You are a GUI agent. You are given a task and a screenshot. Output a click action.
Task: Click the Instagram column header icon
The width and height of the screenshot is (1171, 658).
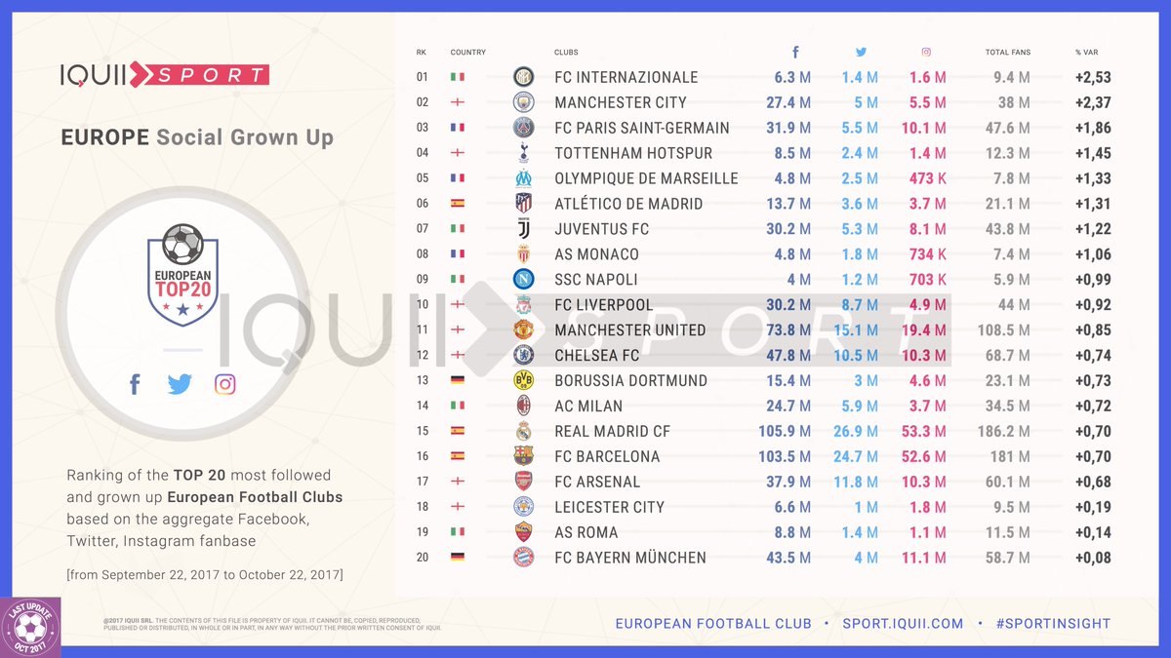point(926,53)
